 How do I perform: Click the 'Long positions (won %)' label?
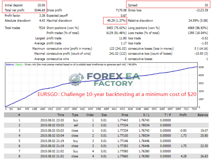point(144,28)
